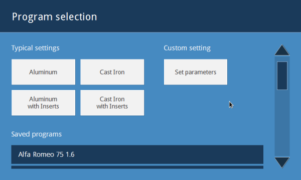Click the dark scrollbar thumb
301x180 pixels.
click(x=282, y=75)
